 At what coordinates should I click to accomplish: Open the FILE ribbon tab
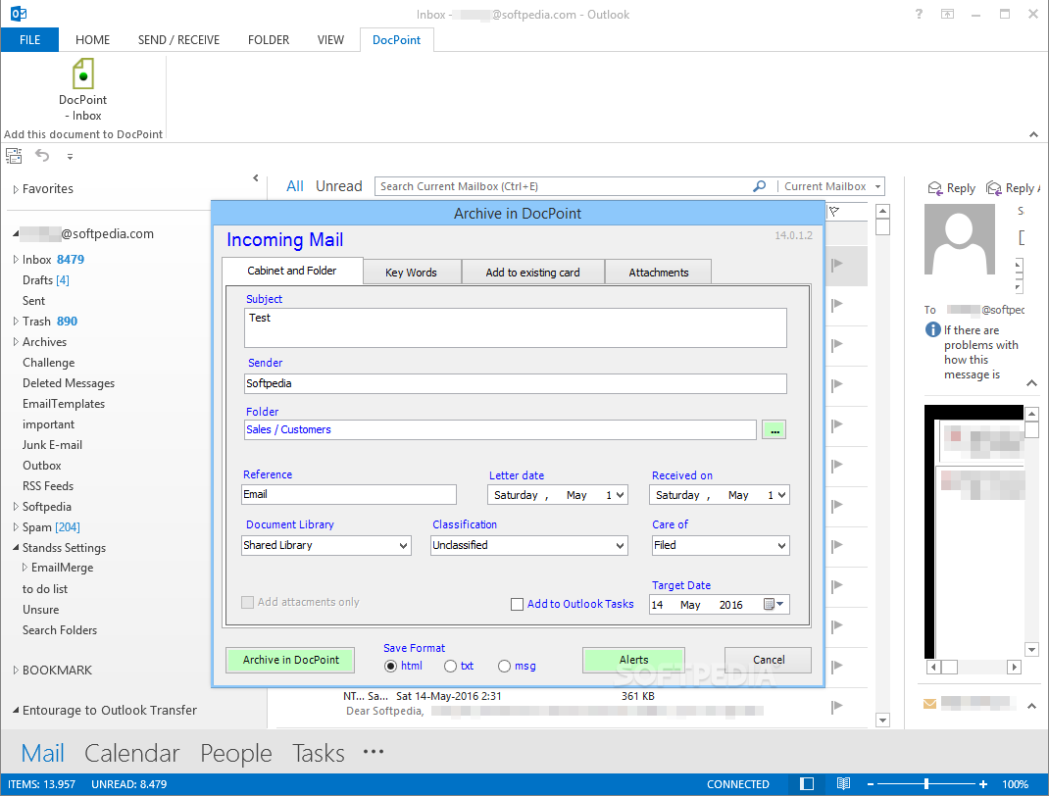pyautogui.click(x=30, y=39)
